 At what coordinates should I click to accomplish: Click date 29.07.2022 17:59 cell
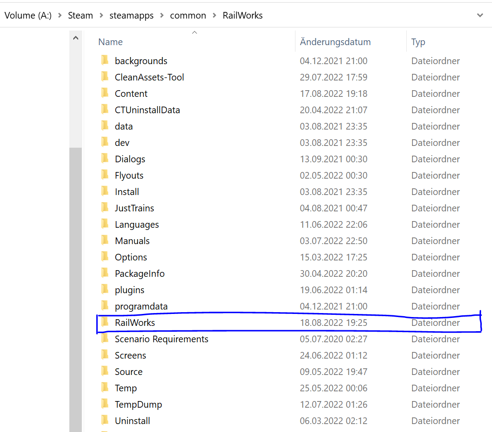(333, 77)
